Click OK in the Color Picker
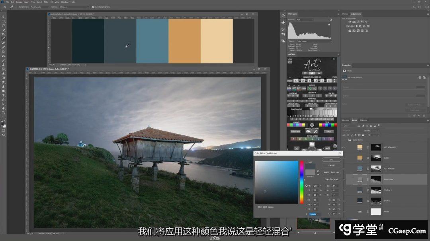The width and height of the screenshot is (430, 241). click(331, 160)
